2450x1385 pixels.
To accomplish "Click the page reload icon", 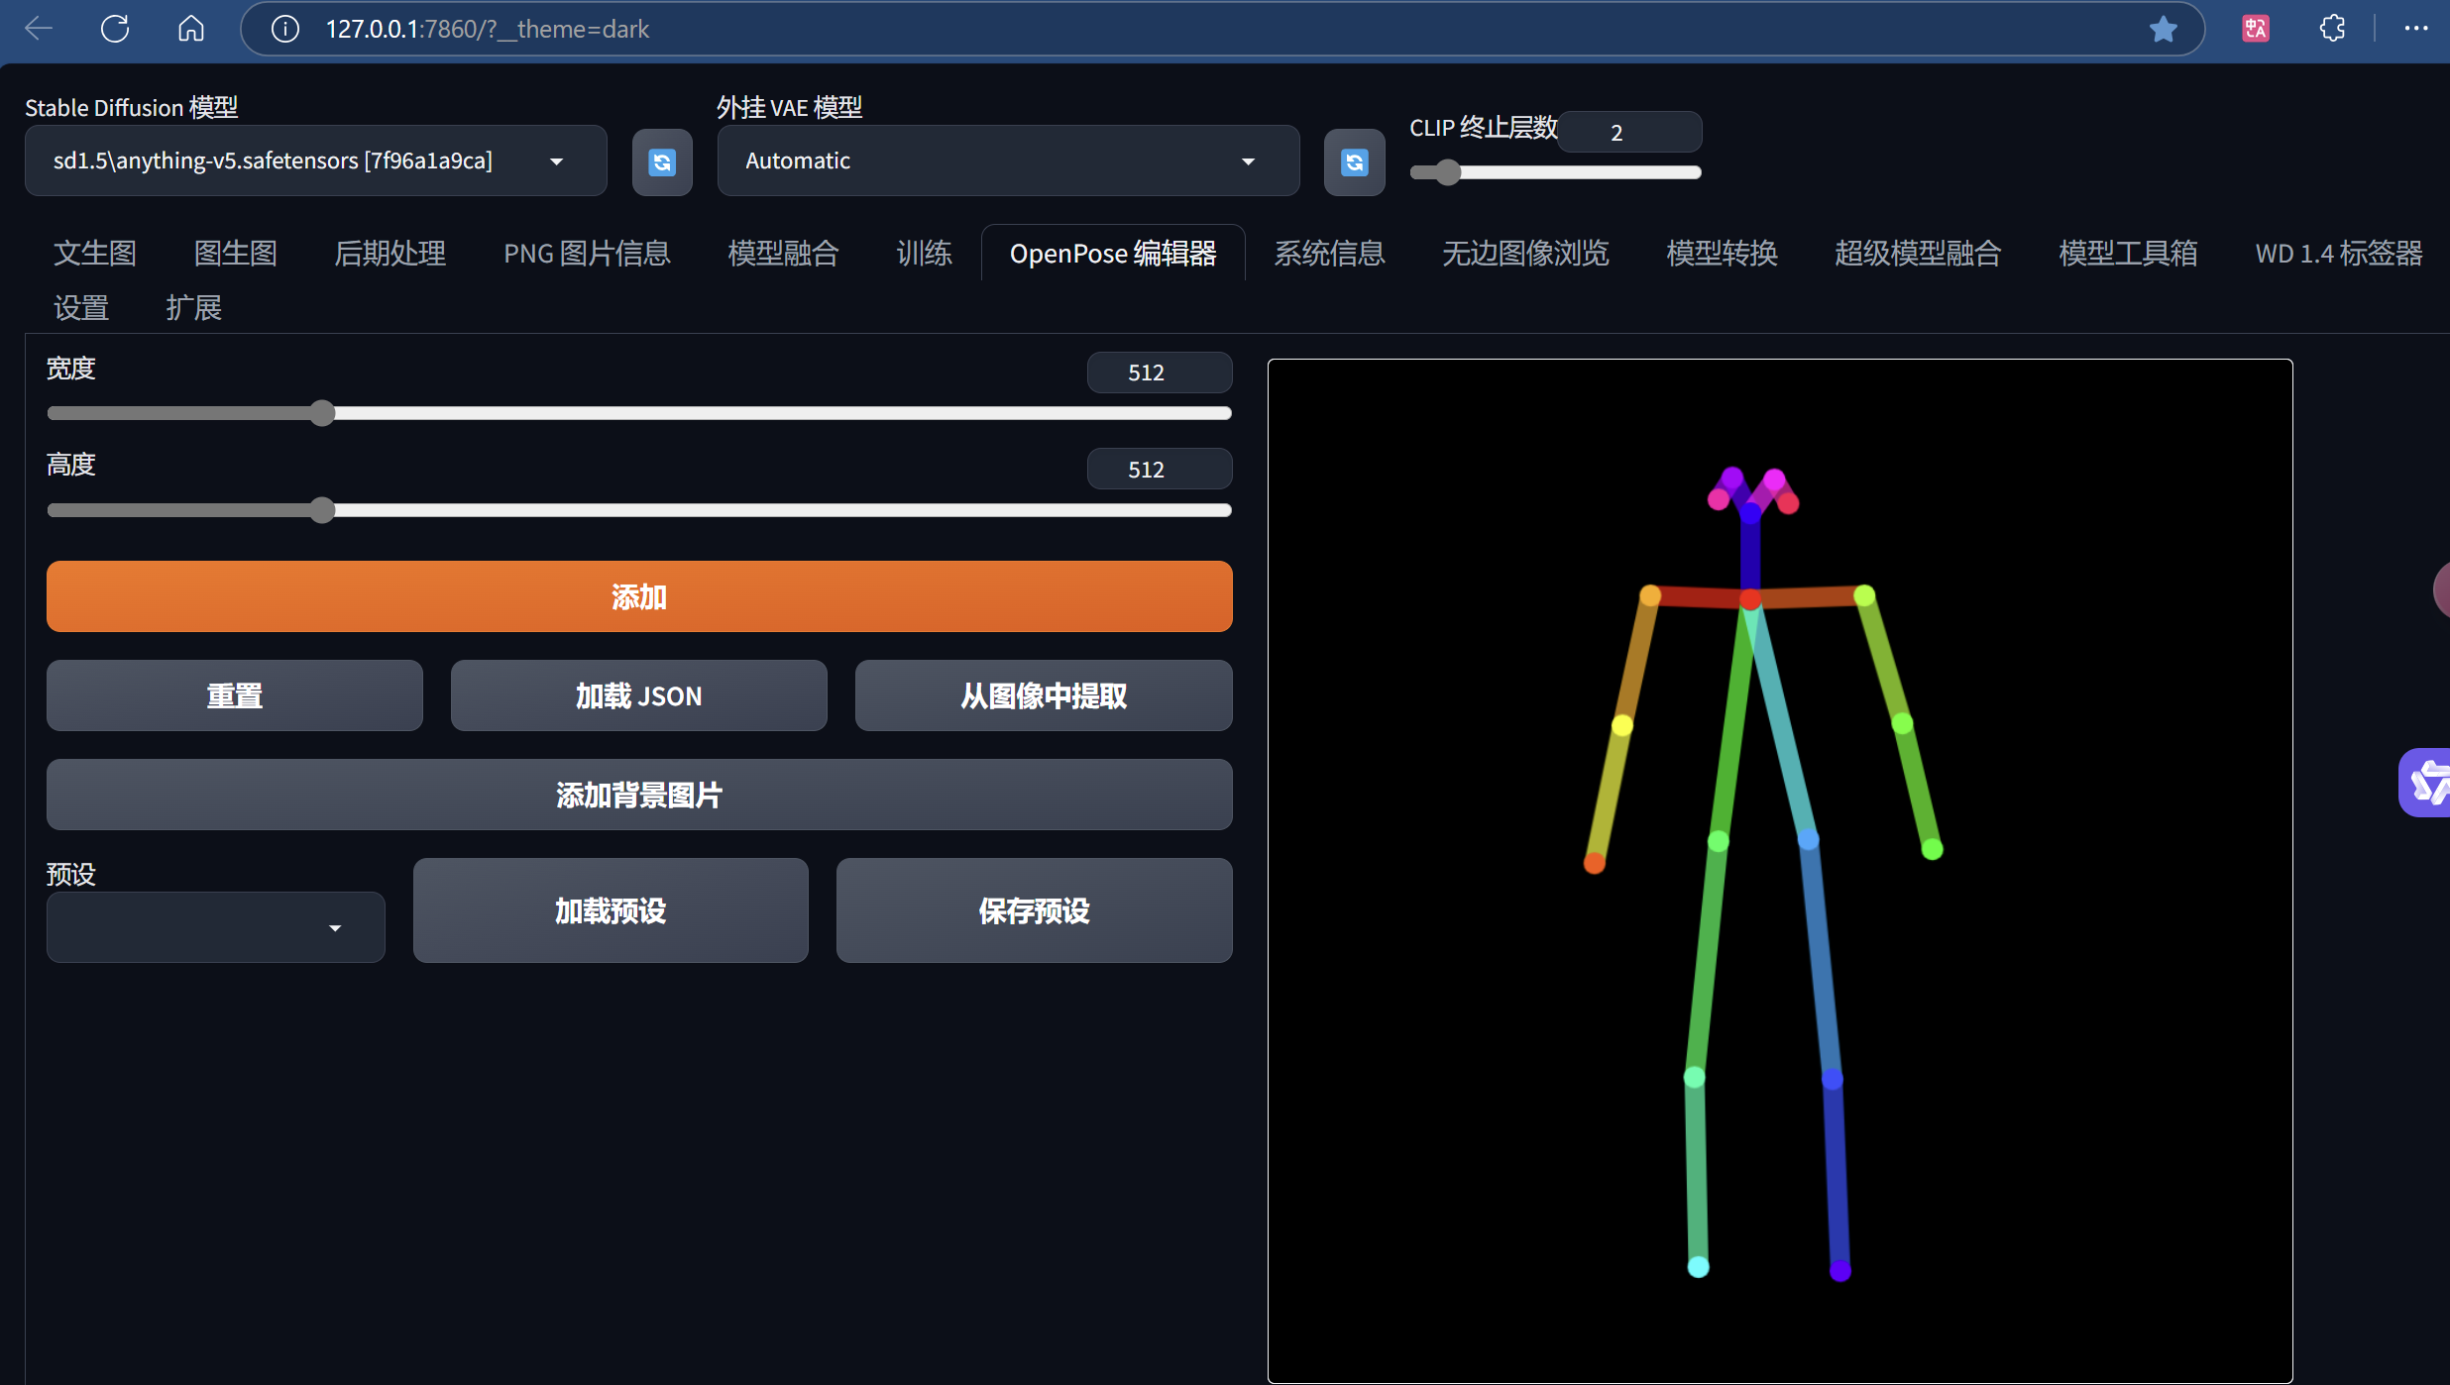I will [x=114, y=28].
